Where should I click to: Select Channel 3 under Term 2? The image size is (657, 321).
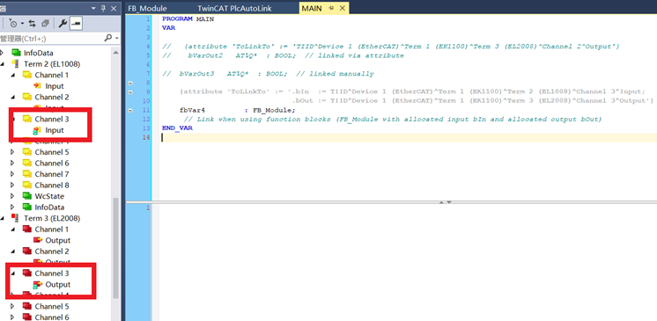tap(52, 120)
